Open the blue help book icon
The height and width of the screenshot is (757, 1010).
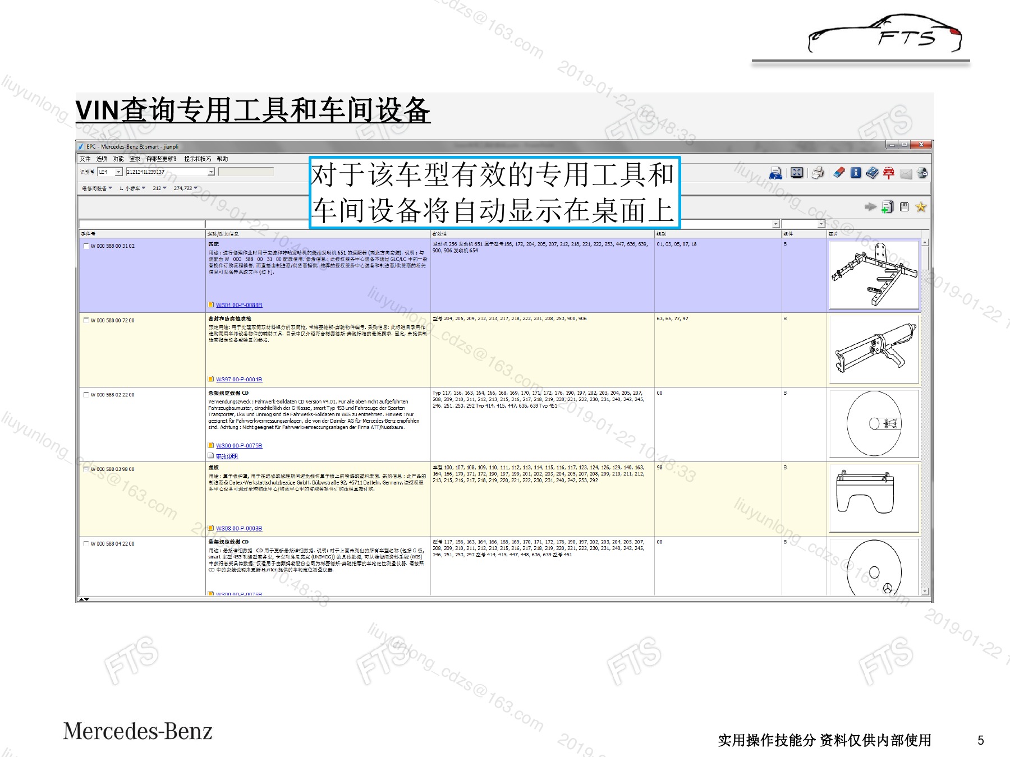pyautogui.click(x=872, y=173)
